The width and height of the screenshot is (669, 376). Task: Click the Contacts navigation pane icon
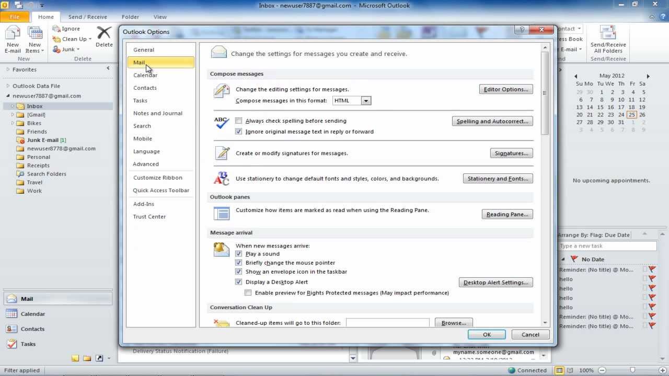coord(11,329)
